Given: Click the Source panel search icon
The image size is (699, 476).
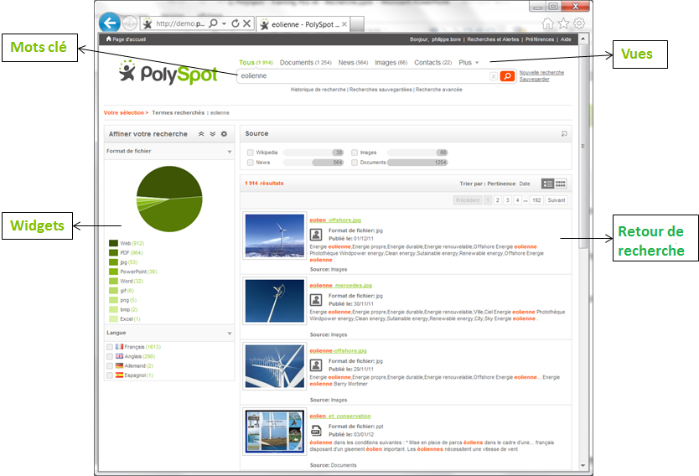Looking at the screenshot, I should (x=564, y=133).
